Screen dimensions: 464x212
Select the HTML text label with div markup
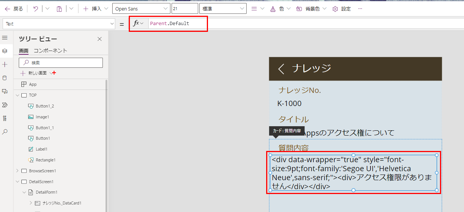tap(353, 173)
